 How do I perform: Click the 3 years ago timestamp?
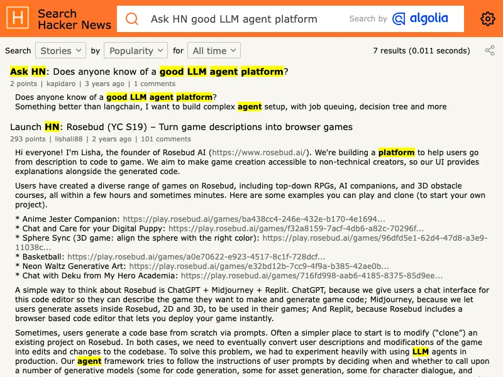pos(104,84)
